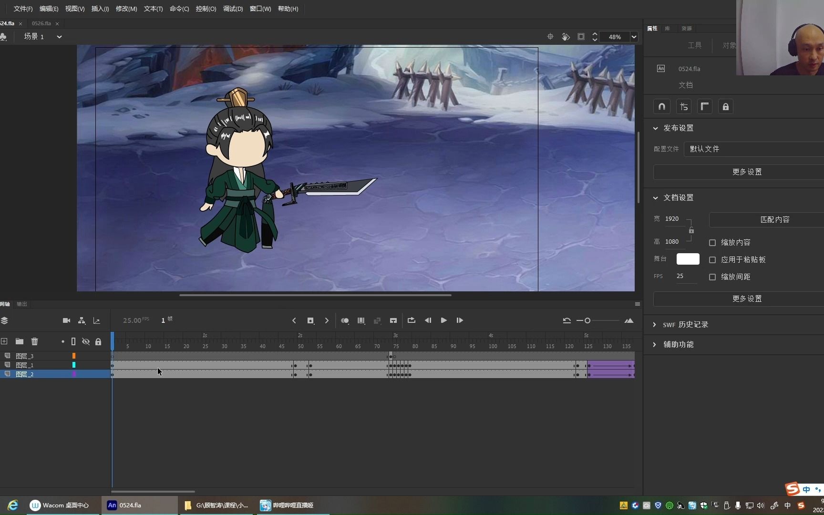Collapse 发布设置 section
Viewport: 824px width, 515px height.
(656, 128)
